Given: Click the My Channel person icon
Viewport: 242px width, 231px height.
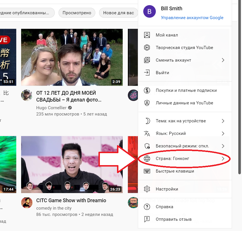Looking at the screenshot, I should point(147,35).
